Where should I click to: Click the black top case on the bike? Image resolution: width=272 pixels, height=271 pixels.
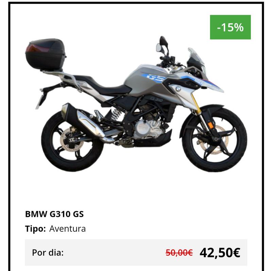pyautogui.click(x=46, y=54)
